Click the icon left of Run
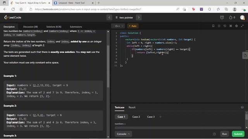 pyautogui.click(x=214, y=134)
